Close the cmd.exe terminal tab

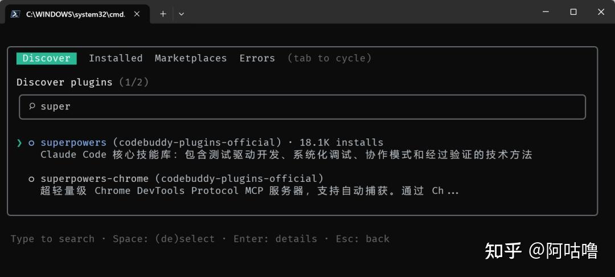pyautogui.click(x=137, y=14)
